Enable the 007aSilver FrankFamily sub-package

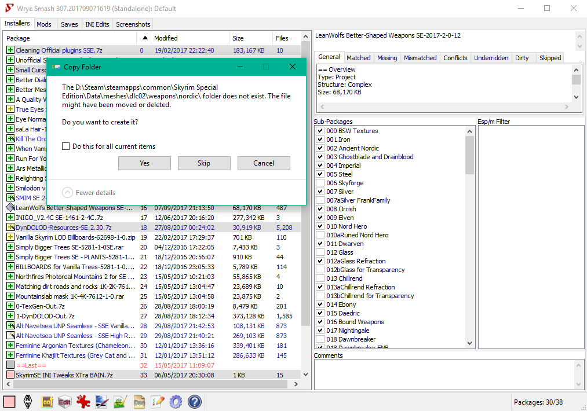click(x=320, y=200)
